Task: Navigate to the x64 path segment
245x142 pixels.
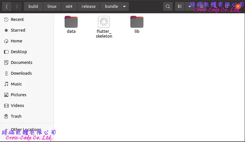Action: coord(69,6)
